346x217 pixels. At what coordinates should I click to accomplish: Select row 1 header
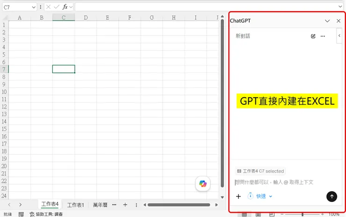coord(4,25)
